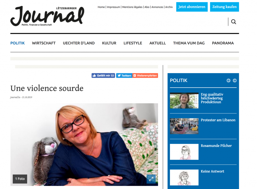Like the article with Gefällt mir
The height and width of the screenshot is (189, 257).
click(x=103, y=76)
